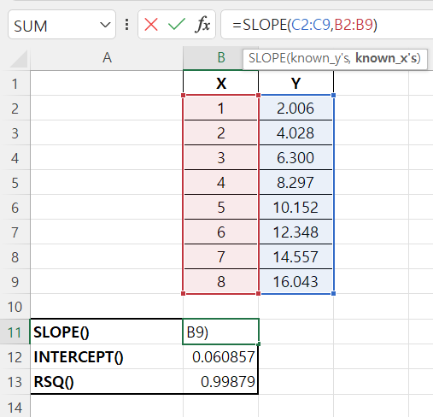Click the Y header cell
This screenshot has width=433, height=417.
(295, 83)
